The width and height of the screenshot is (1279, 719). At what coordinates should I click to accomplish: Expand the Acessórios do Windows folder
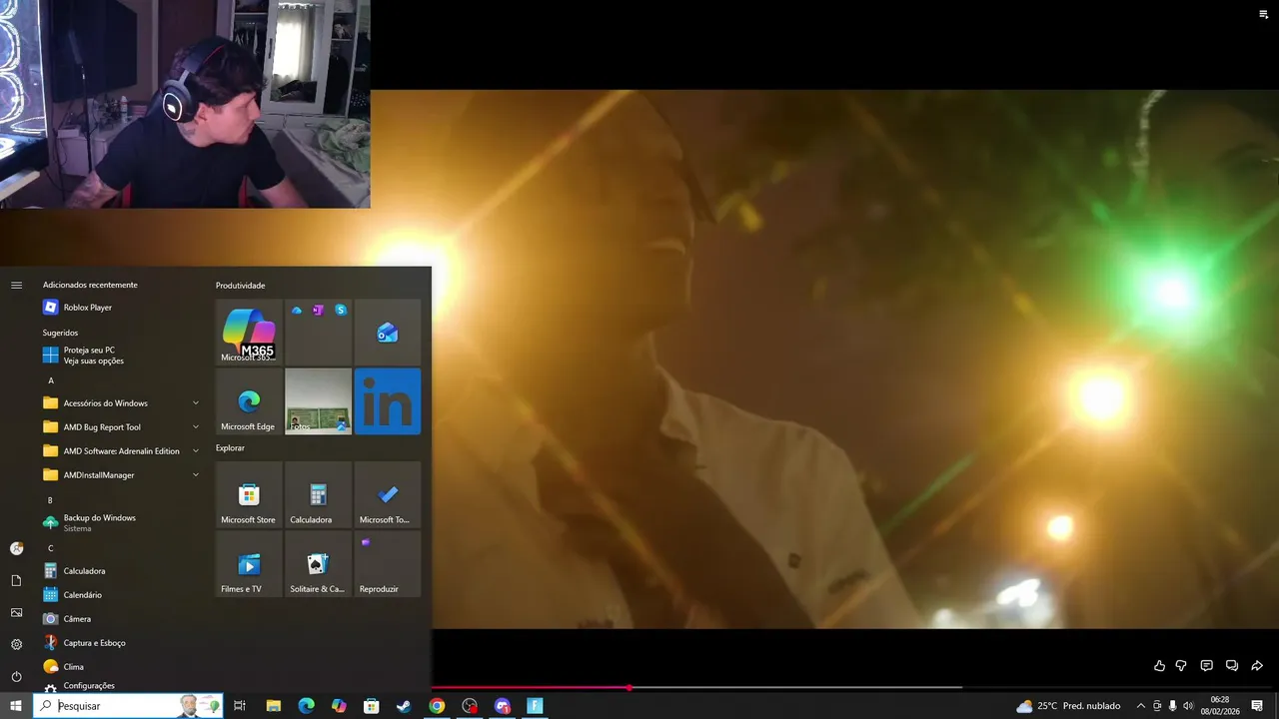point(122,403)
